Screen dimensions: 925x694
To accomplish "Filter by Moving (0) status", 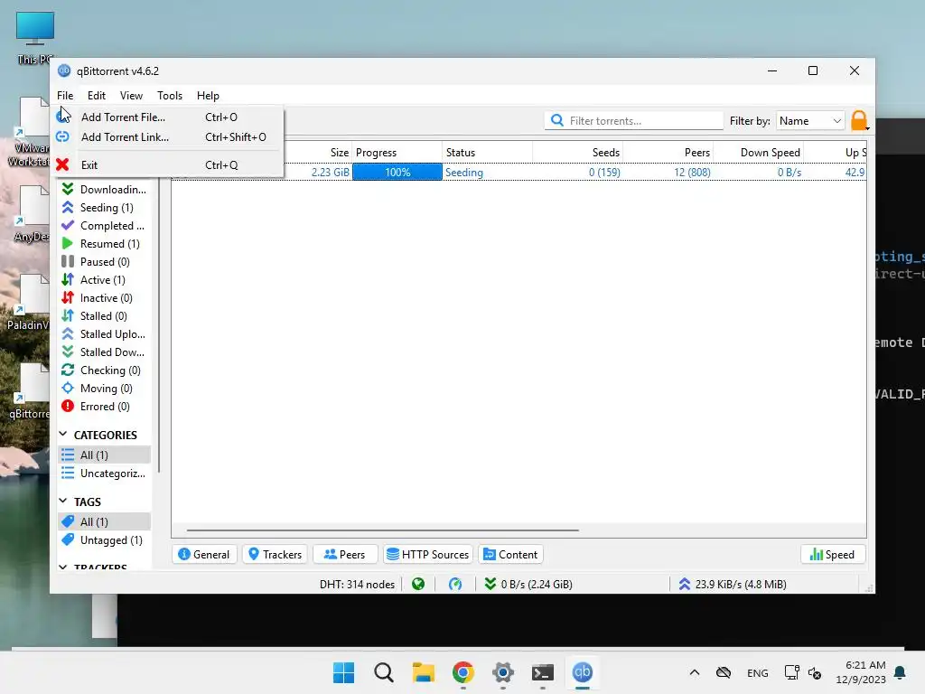I will [x=105, y=389].
